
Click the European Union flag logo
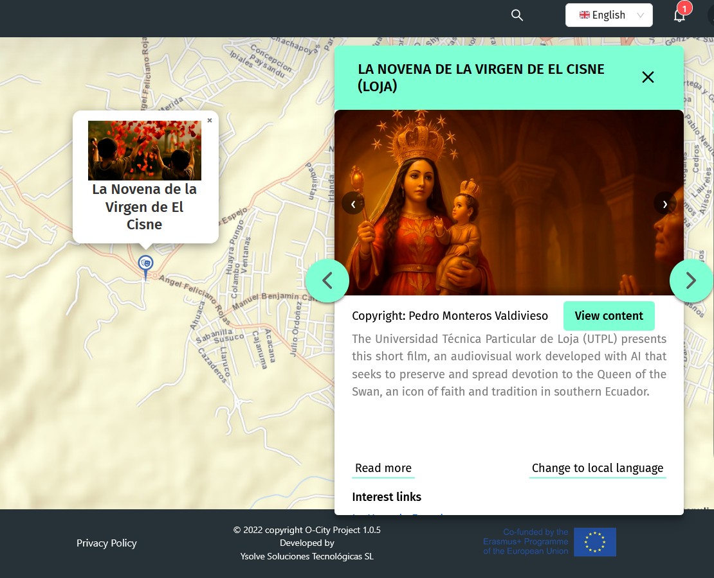click(x=595, y=542)
